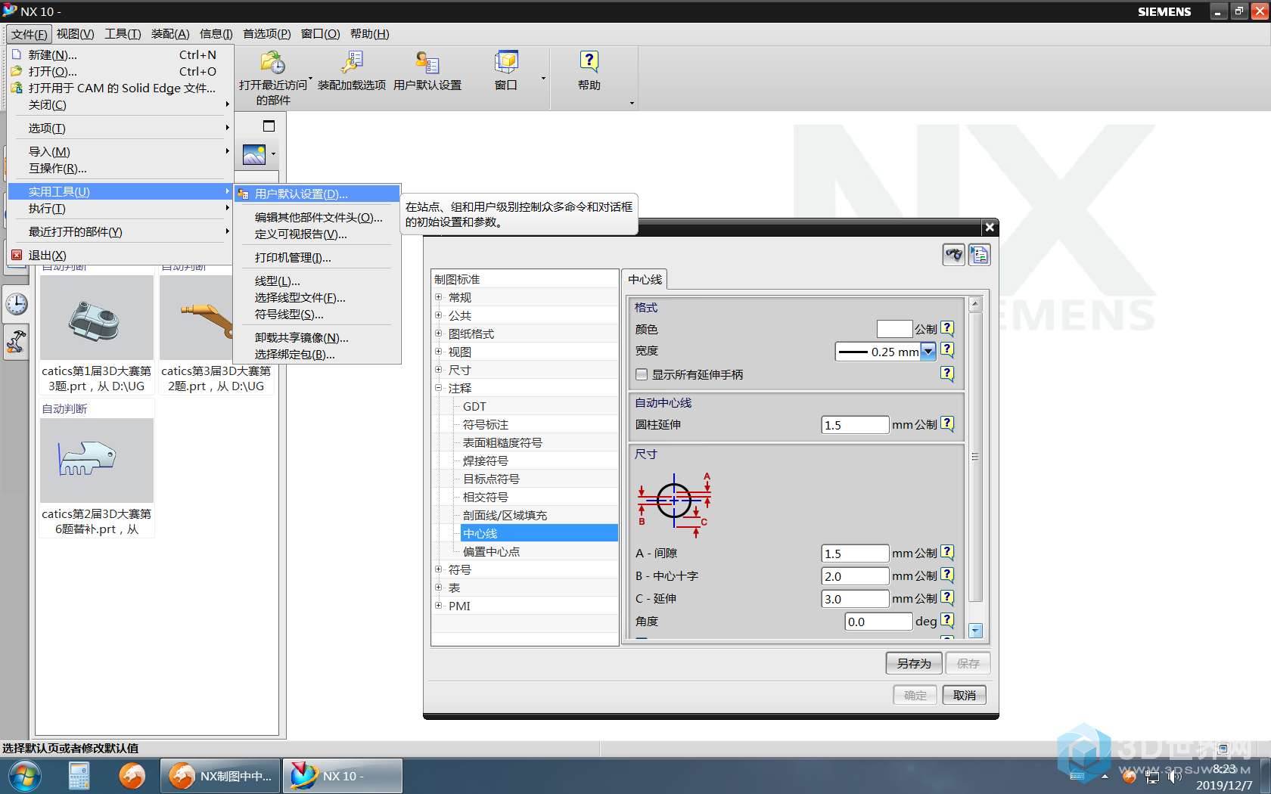Viewport: 1271px width, 794px height.
Task: Click scroll down arrow in settings panel
Action: (x=975, y=630)
